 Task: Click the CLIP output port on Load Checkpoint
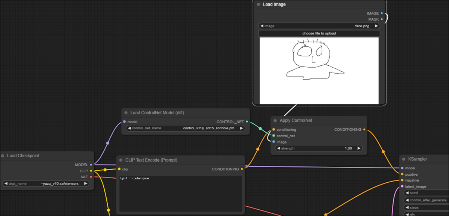[91, 171]
